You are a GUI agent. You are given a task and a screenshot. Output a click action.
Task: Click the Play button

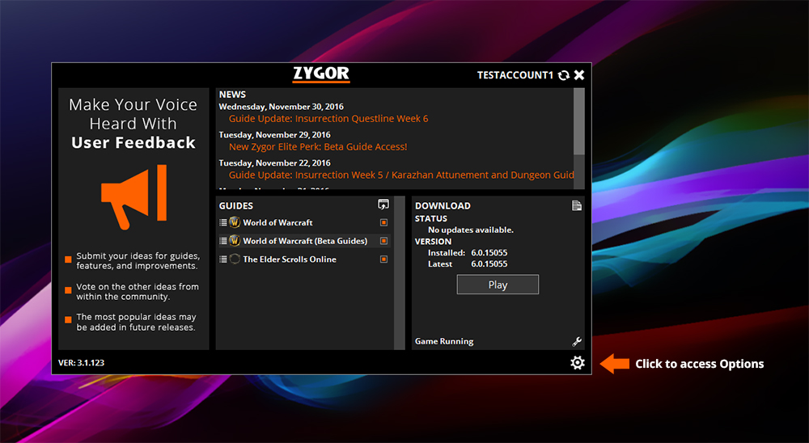pyautogui.click(x=498, y=285)
